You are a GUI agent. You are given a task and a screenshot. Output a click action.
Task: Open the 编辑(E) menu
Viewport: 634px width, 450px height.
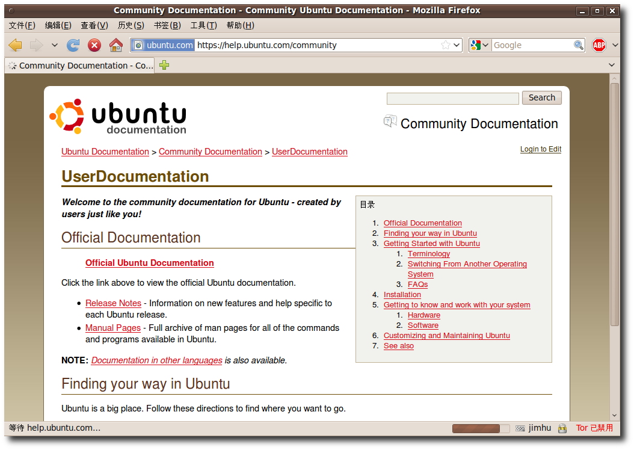point(58,25)
